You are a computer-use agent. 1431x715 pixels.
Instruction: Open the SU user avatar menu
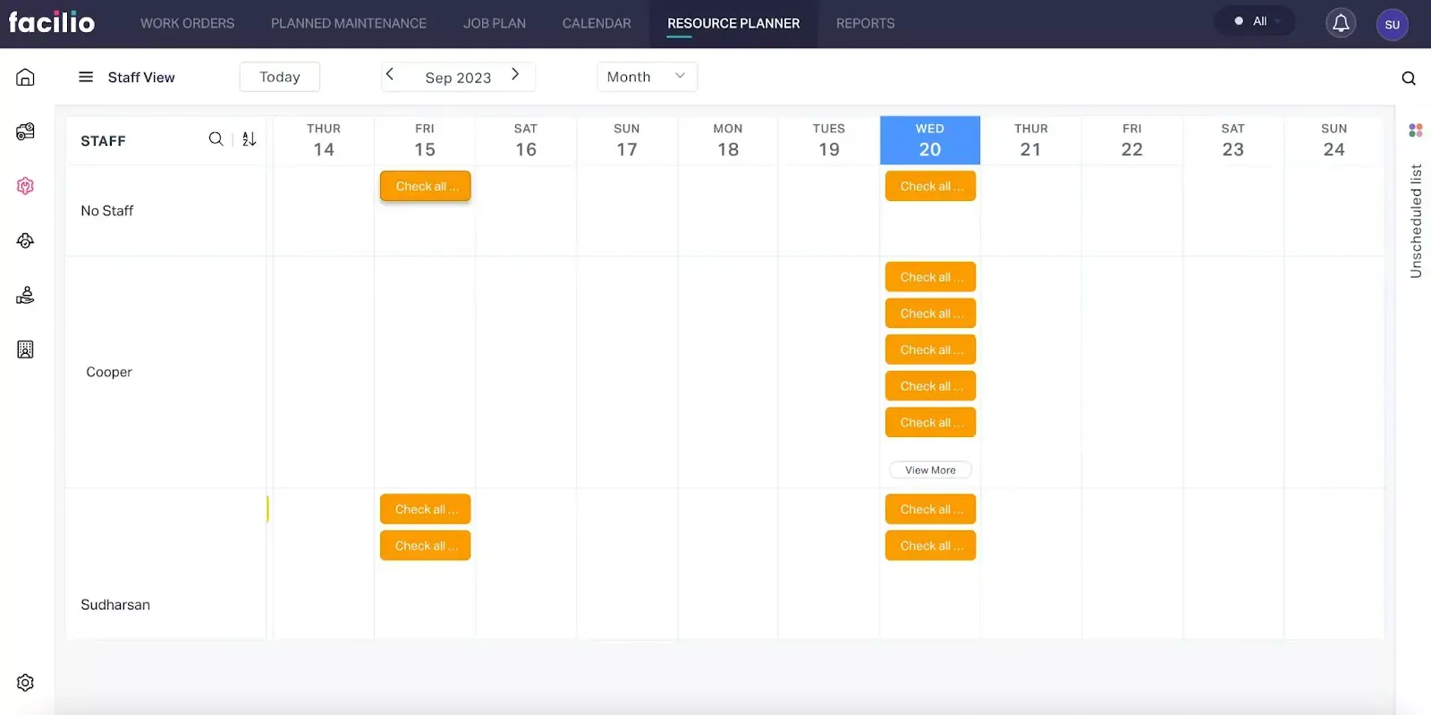click(x=1392, y=24)
